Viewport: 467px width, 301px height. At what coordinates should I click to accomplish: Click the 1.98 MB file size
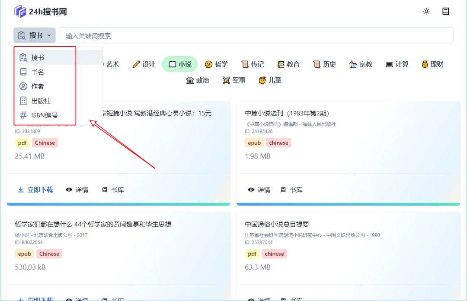tap(258, 156)
